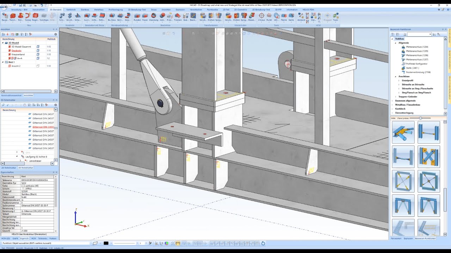Expand the Einzelprofil node
451x253 pixels.
[399, 80]
